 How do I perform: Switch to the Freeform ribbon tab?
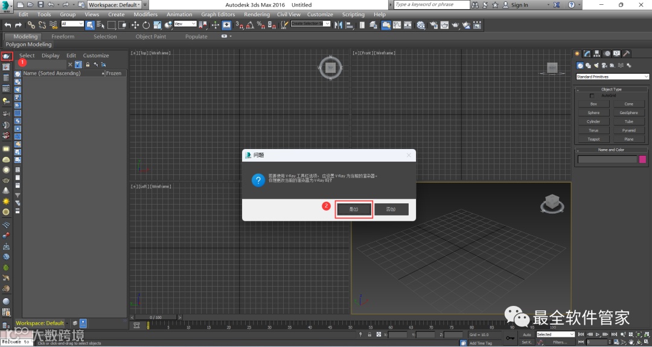(x=63, y=37)
